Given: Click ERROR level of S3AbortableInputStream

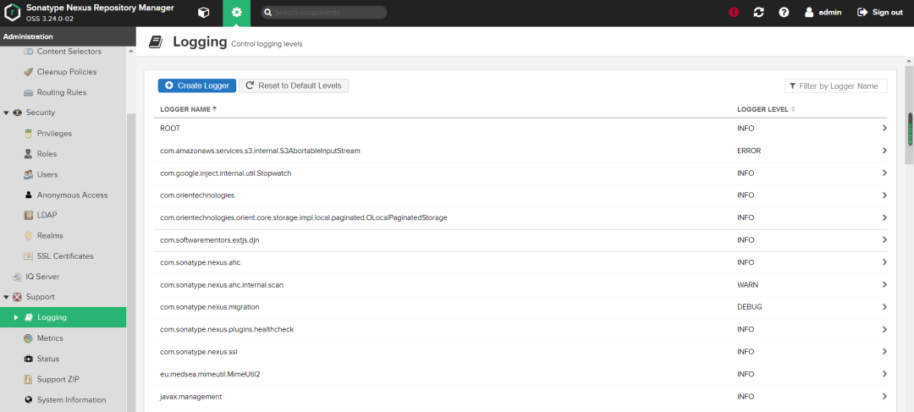Looking at the screenshot, I should (x=749, y=151).
